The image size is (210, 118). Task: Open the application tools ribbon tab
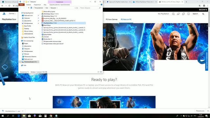(60, 5)
